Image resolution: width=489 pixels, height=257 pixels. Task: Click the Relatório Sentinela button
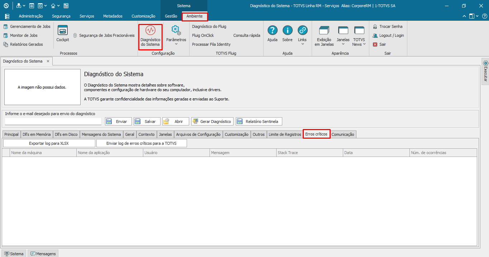click(x=259, y=122)
